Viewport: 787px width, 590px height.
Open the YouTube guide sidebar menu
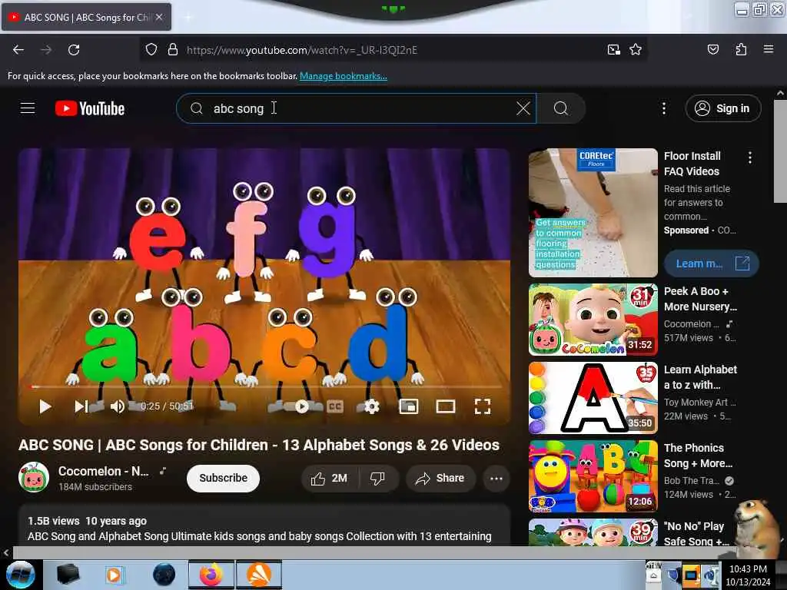tap(28, 108)
